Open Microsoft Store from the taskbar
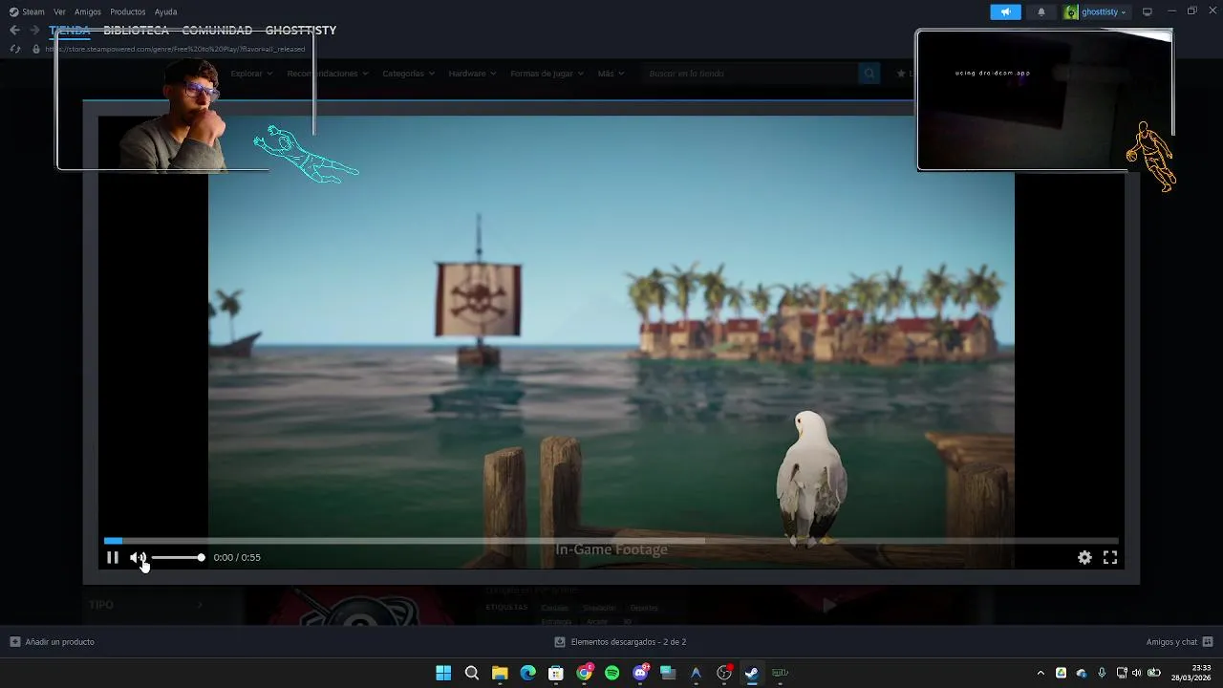This screenshot has height=688, width=1223. [x=556, y=673]
